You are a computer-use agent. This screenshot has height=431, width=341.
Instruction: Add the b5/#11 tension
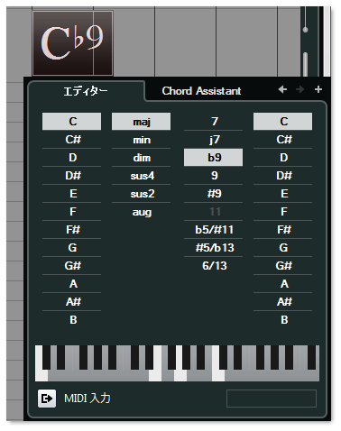click(x=213, y=230)
